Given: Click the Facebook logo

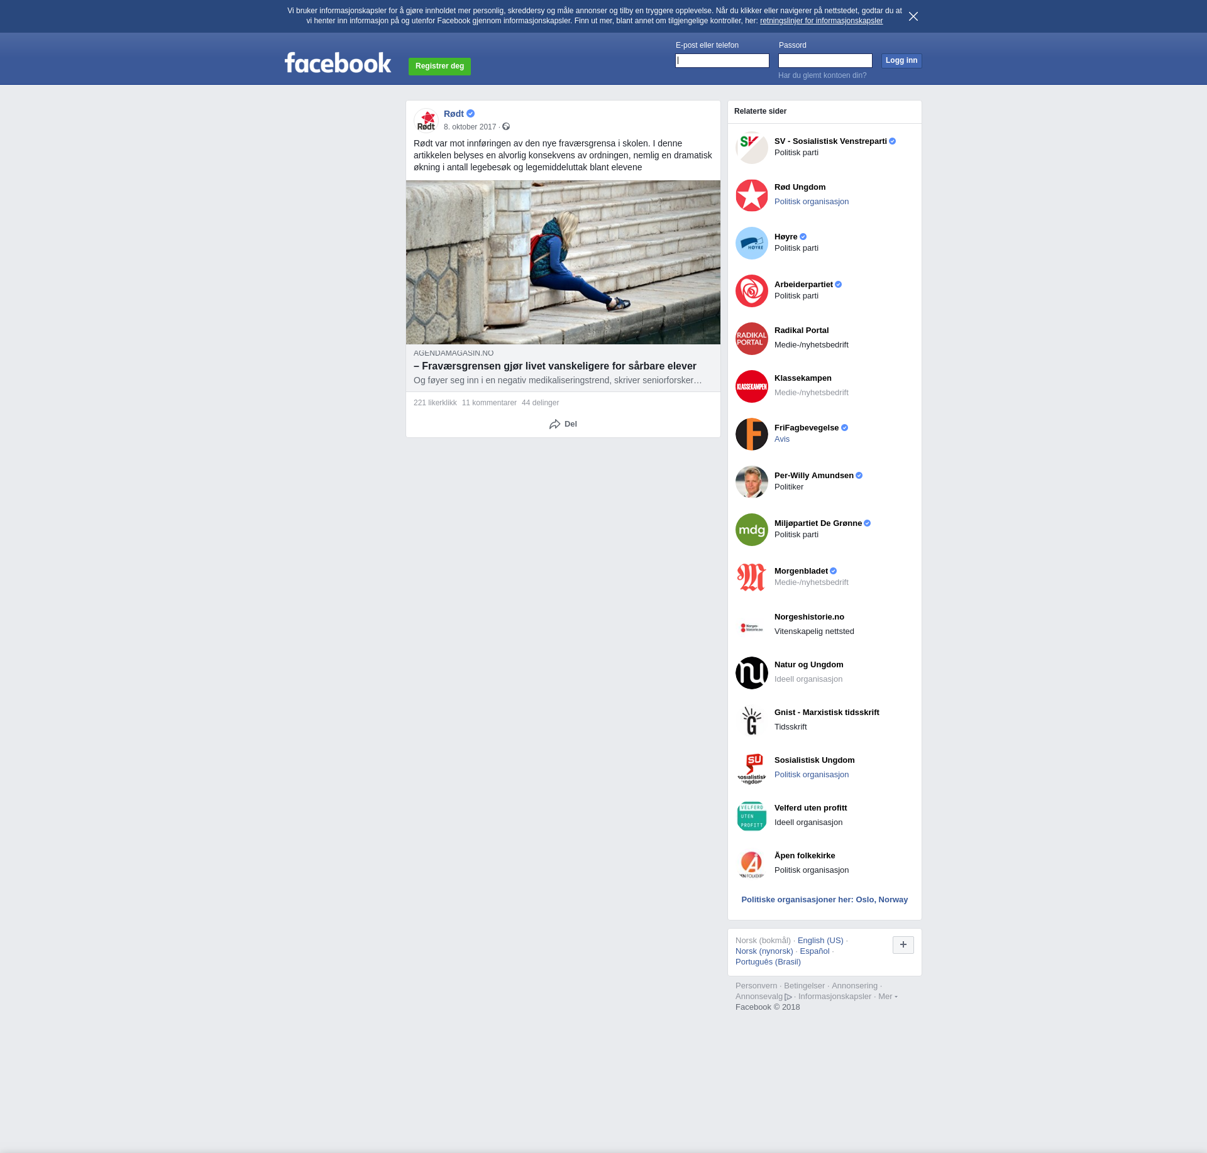Looking at the screenshot, I should pyautogui.click(x=338, y=63).
